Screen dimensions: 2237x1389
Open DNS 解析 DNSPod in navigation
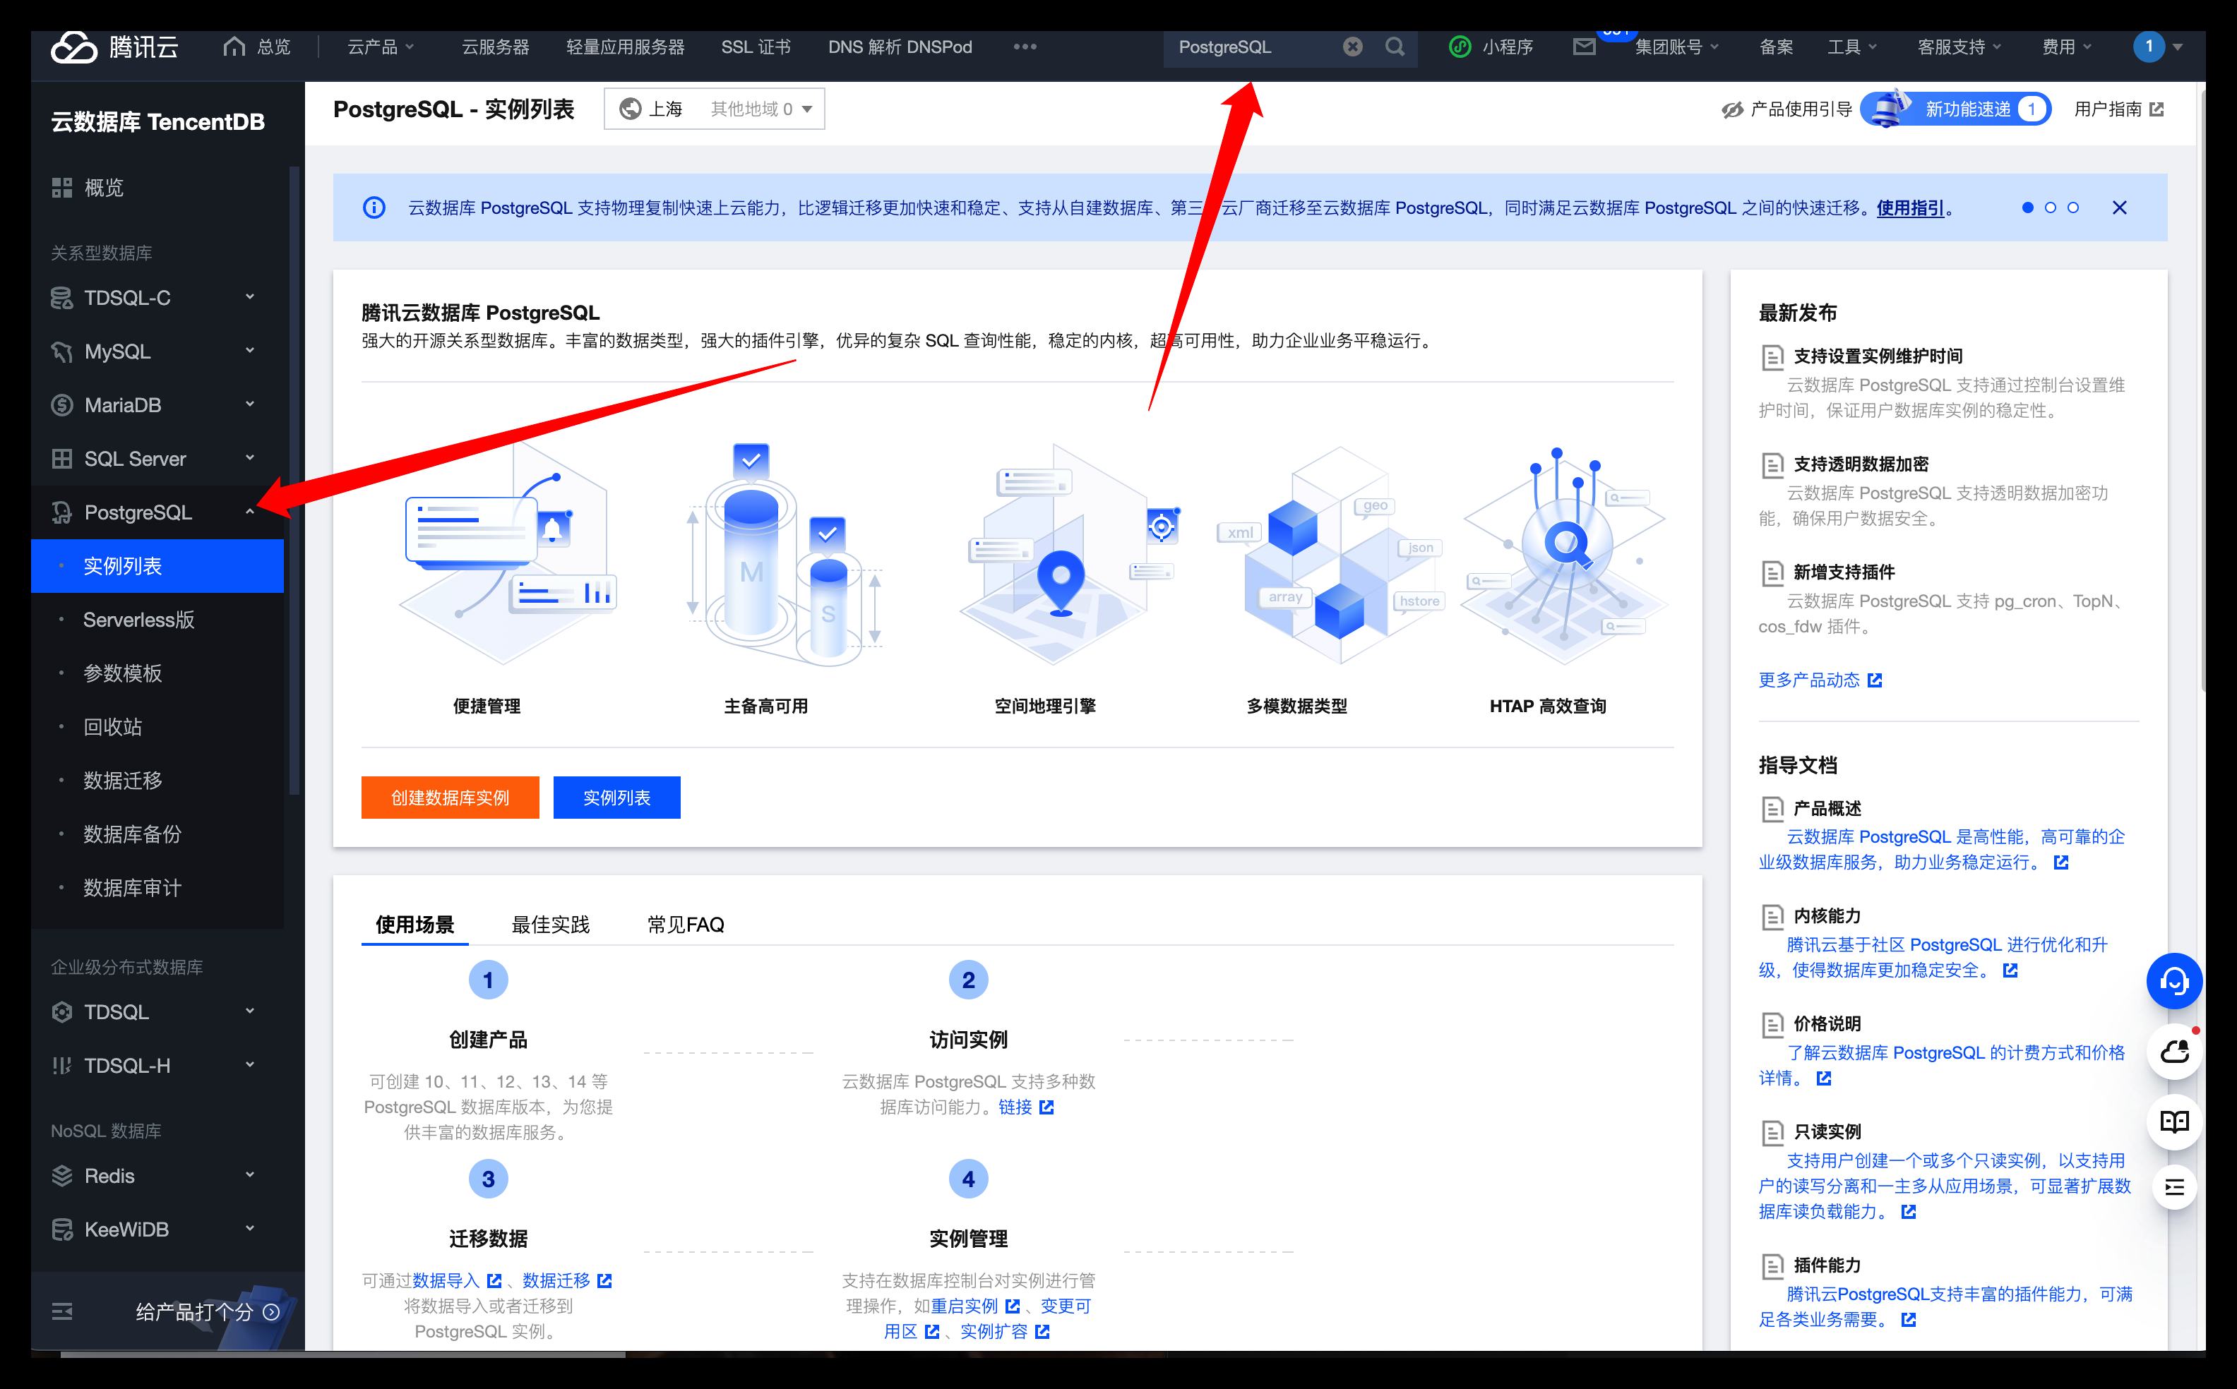click(900, 47)
